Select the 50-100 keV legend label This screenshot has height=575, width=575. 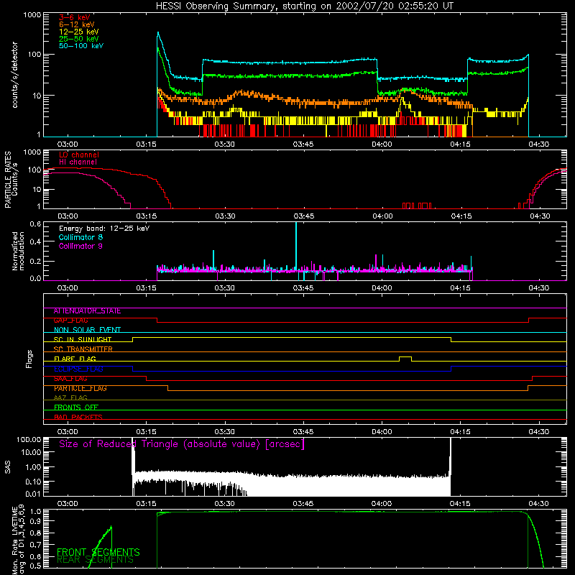(x=81, y=45)
